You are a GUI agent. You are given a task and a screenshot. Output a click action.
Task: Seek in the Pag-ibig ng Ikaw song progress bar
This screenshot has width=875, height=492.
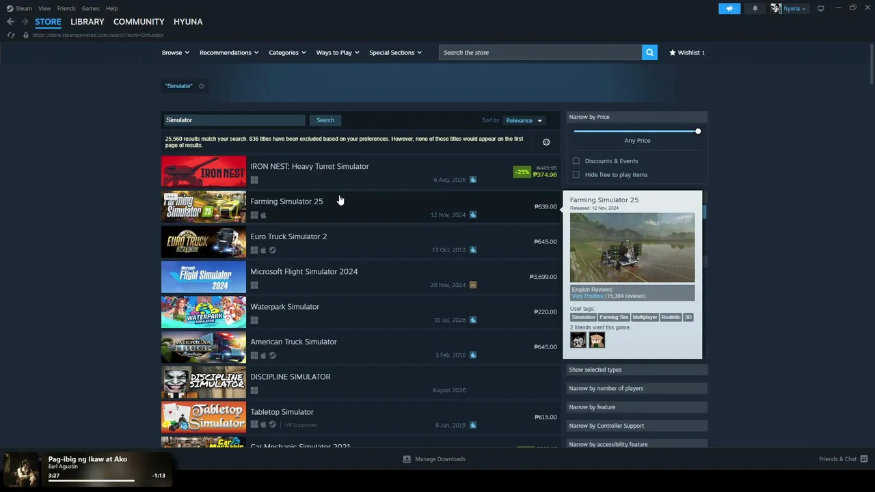pyautogui.click(x=92, y=480)
